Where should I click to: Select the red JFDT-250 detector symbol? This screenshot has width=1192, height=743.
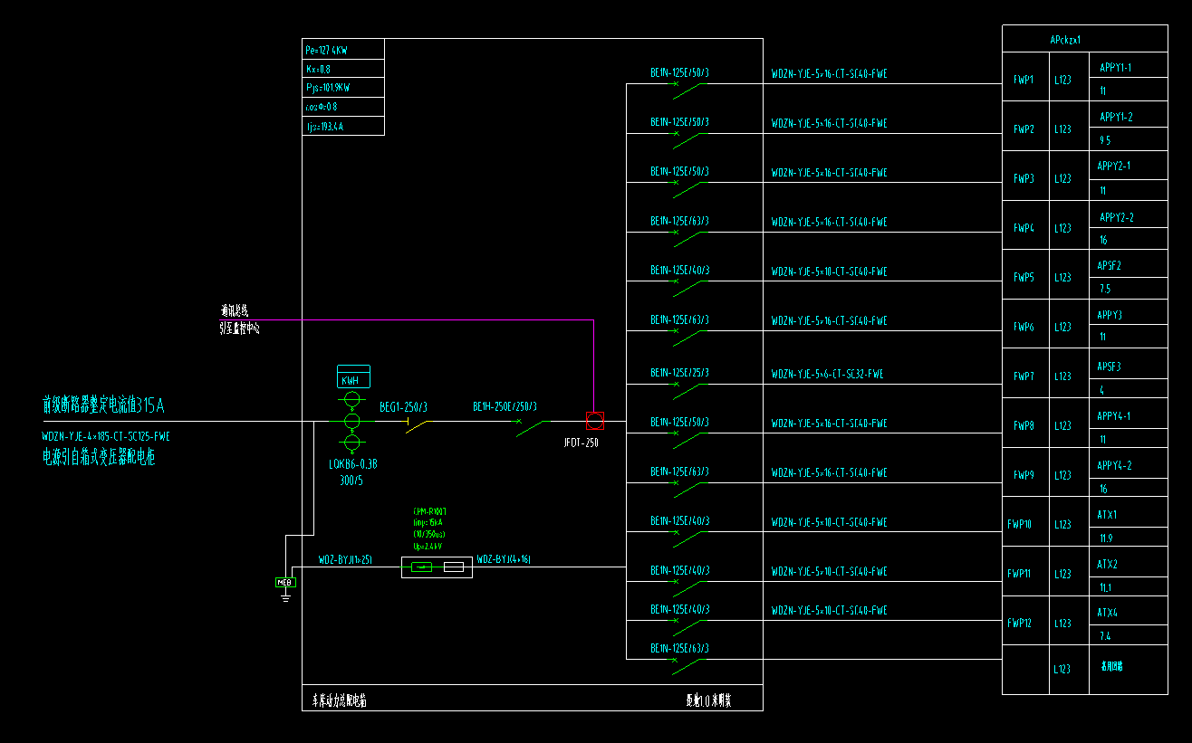pyautogui.click(x=595, y=421)
